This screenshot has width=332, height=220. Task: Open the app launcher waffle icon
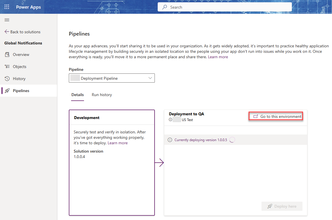(7, 7)
